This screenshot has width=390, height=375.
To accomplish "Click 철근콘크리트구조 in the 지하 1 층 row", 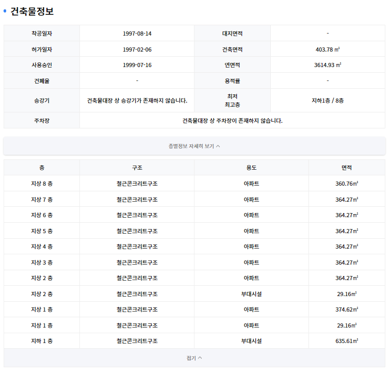I will click(137, 341).
